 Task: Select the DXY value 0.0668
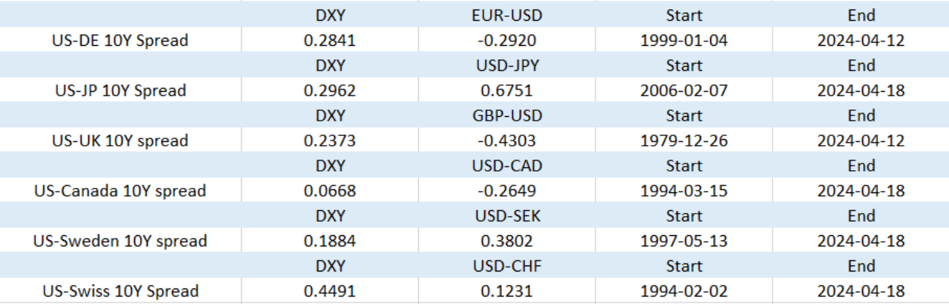click(x=330, y=192)
